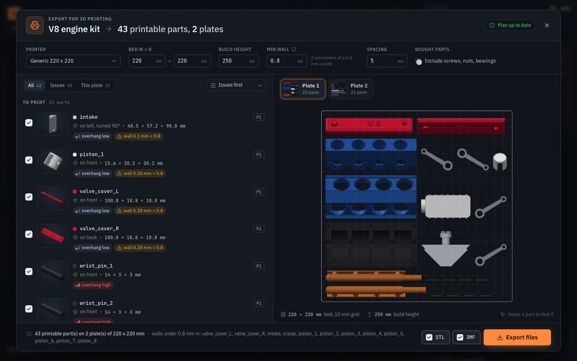Click the P1 plate badge on valve_cover_R row
Viewport: 577px width, 361px height.
(259, 229)
